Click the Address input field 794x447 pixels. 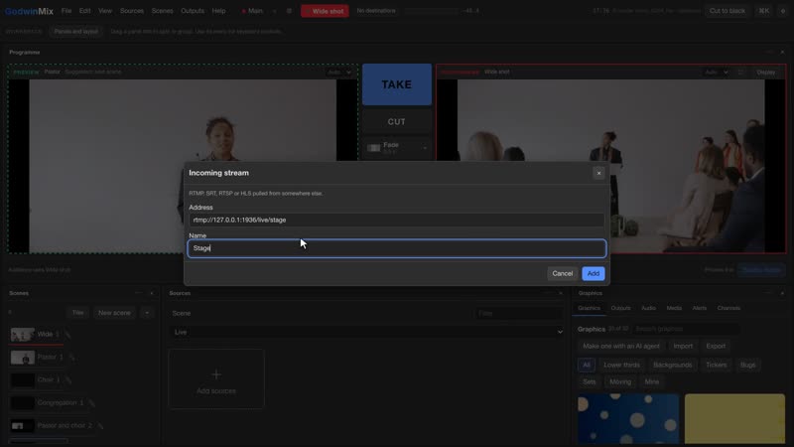pos(396,220)
